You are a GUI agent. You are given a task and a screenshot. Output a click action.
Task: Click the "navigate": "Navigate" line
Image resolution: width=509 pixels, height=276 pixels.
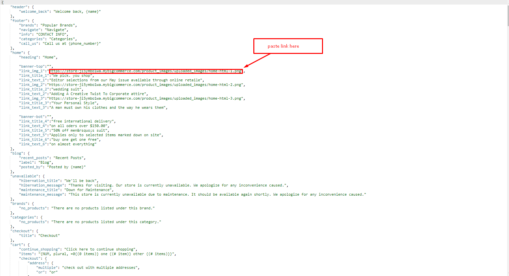[x=43, y=30]
